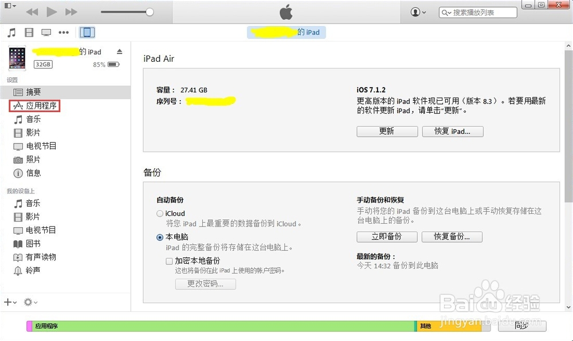Viewport: 573px width, 341px height.
Task: Click the 85% battery indicator icon
Action: coord(113,65)
